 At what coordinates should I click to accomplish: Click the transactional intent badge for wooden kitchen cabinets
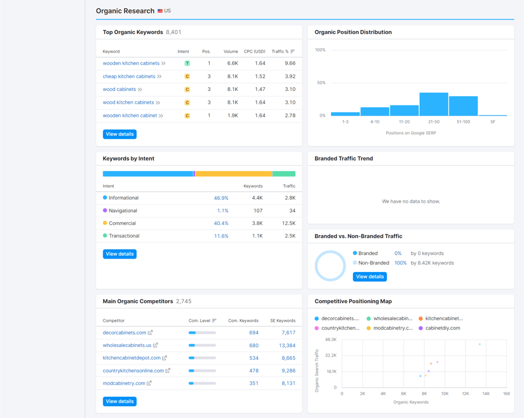click(x=187, y=63)
